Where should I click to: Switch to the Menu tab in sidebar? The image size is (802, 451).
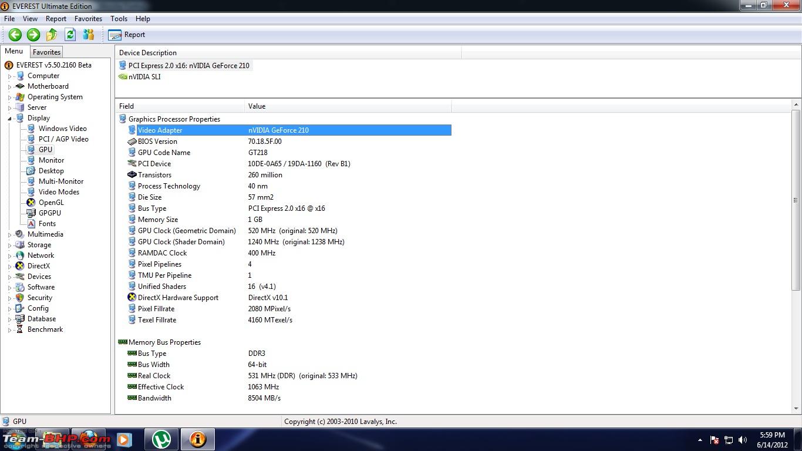[14, 51]
